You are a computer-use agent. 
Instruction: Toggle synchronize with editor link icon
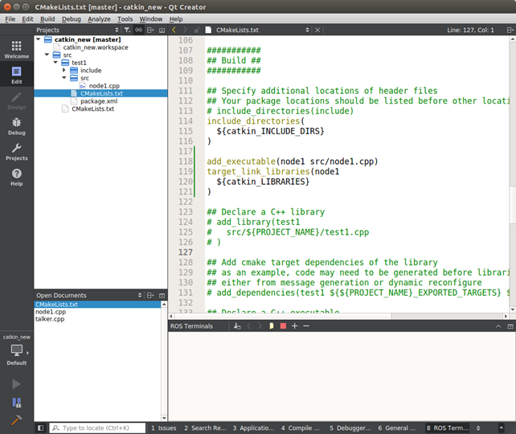(x=138, y=30)
